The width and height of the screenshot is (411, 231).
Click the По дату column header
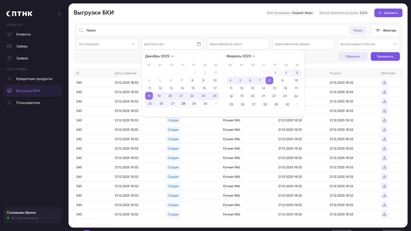(335, 73)
